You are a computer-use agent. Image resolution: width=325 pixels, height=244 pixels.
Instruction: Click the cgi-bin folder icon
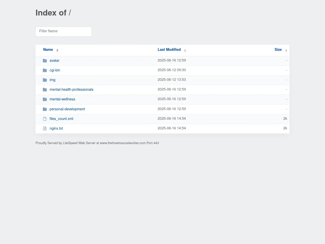tap(45, 70)
